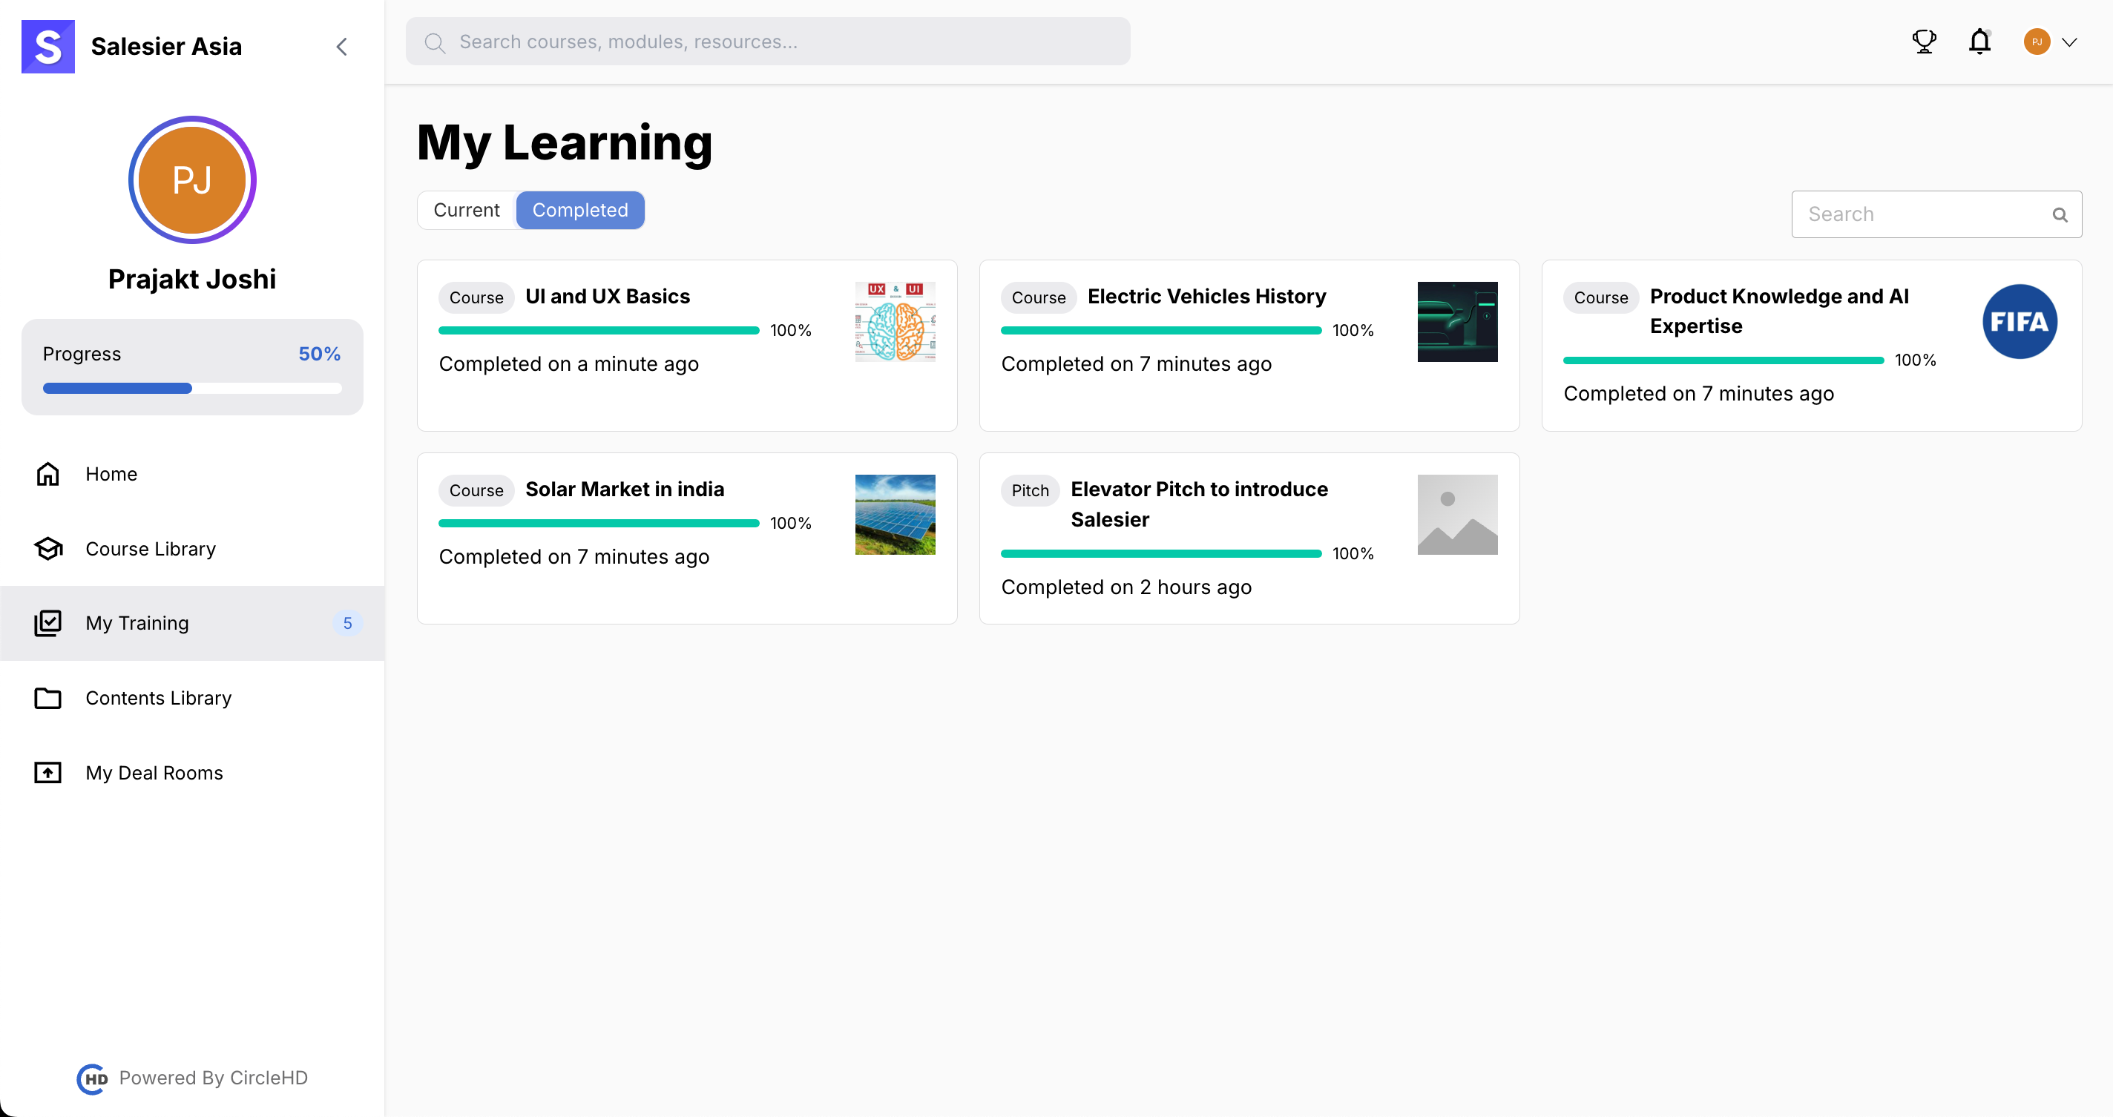Open notifications bell icon
This screenshot has width=2113, height=1117.
click(x=1979, y=42)
